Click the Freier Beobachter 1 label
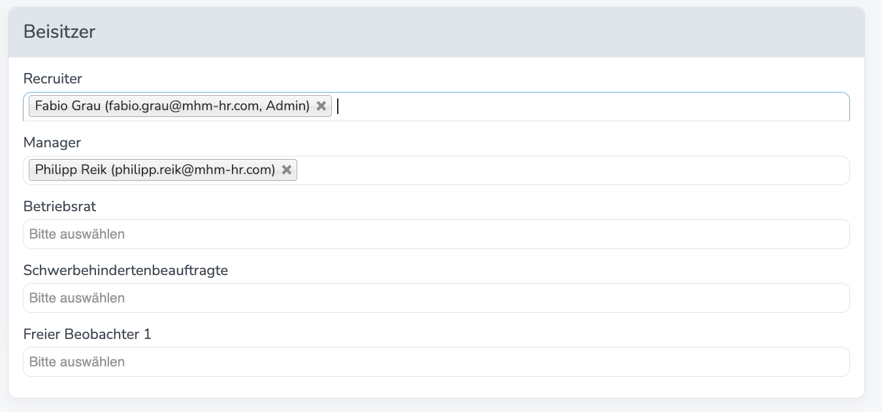 [87, 334]
